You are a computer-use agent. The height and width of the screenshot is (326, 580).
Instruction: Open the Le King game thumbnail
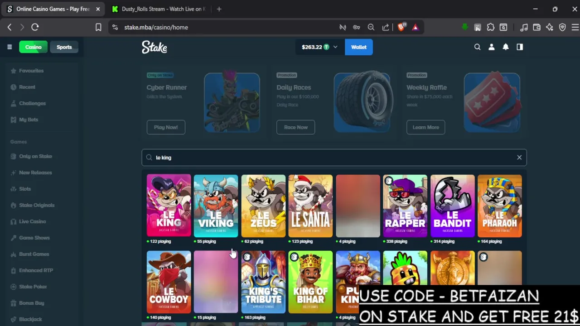coord(169,206)
